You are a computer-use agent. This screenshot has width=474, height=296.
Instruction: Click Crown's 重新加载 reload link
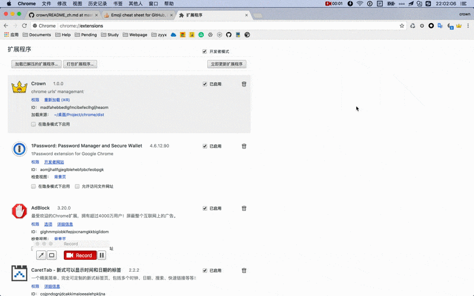tap(57, 99)
